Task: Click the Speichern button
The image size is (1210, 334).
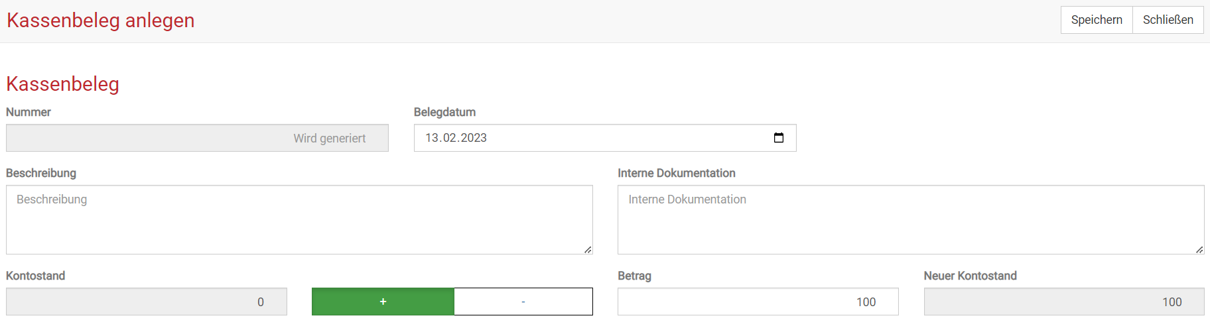Action: 1096,20
